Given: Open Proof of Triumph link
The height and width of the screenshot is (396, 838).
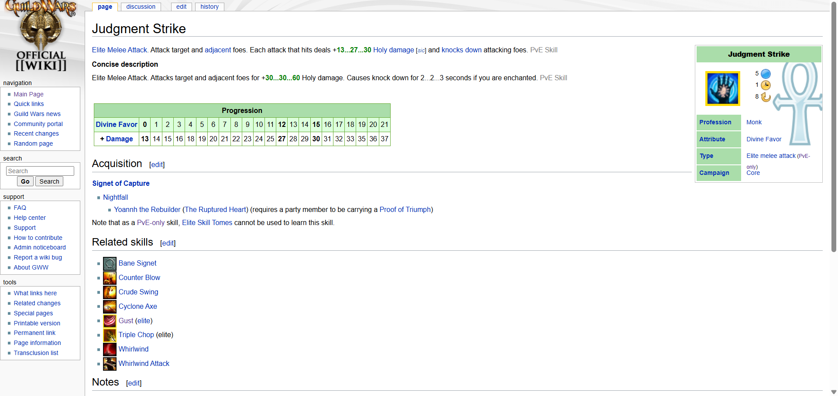Looking at the screenshot, I should click(405, 209).
